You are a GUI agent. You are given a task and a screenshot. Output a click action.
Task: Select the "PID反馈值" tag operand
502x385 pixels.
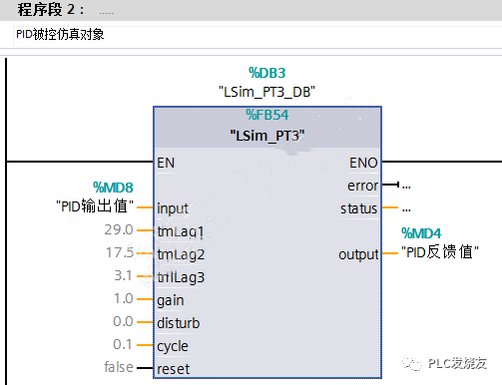[440, 252]
